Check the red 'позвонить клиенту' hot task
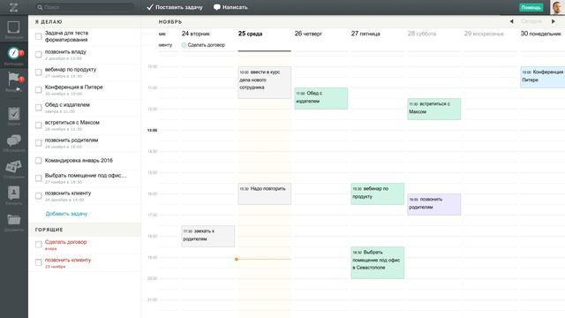 pyautogui.click(x=39, y=262)
